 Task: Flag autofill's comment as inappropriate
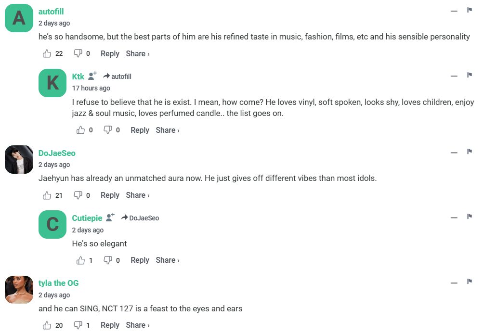pyautogui.click(x=469, y=10)
